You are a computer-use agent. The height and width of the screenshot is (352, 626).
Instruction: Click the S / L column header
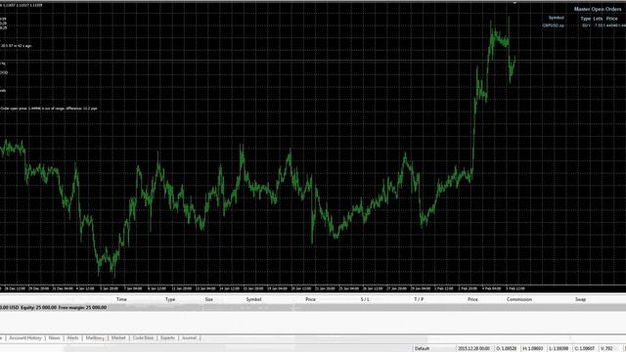coord(365,299)
